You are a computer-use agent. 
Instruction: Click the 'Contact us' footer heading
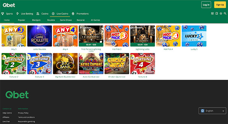[7, 109]
